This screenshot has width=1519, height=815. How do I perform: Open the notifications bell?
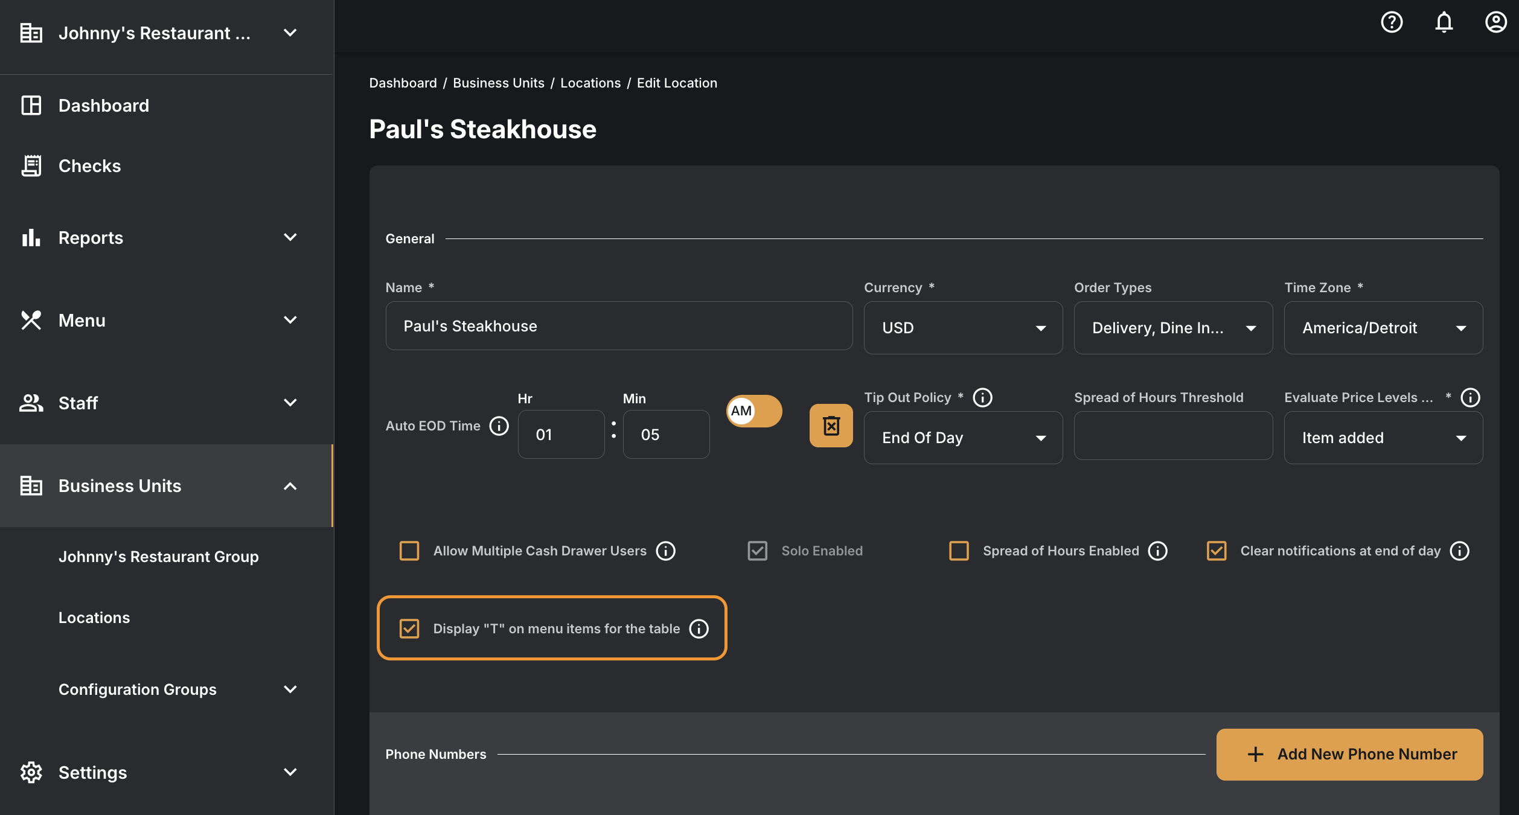1444,22
